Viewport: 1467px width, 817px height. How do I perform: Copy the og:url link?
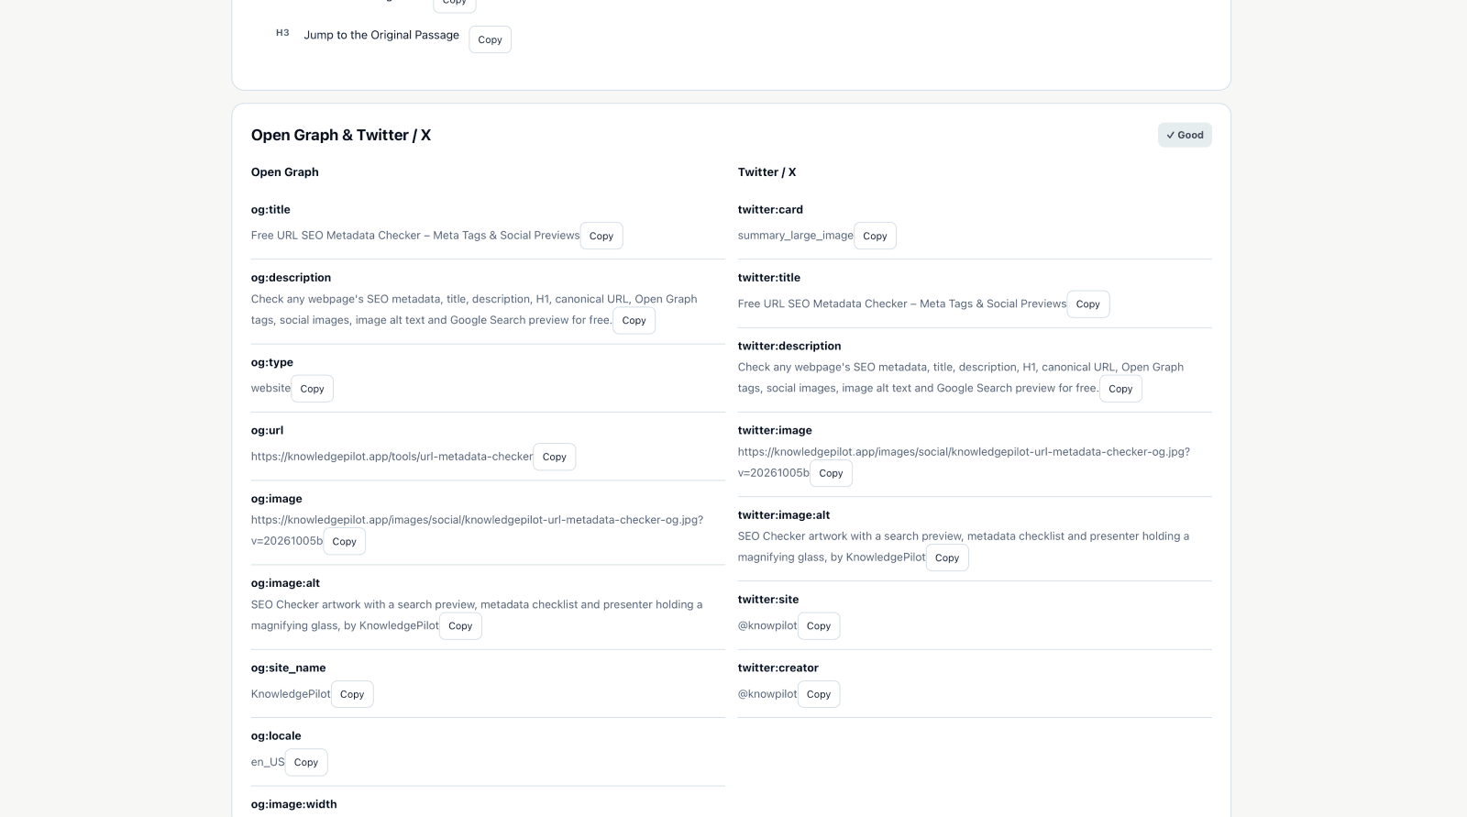[554, 457]
